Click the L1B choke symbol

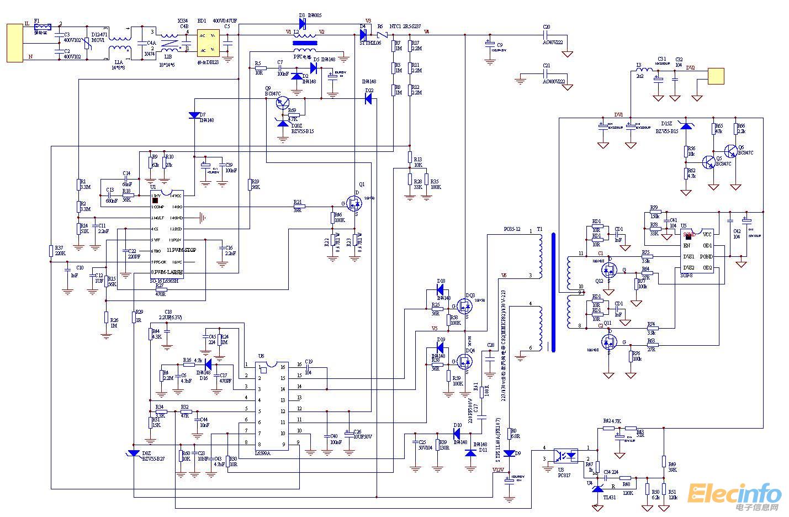tap(168, 42)
